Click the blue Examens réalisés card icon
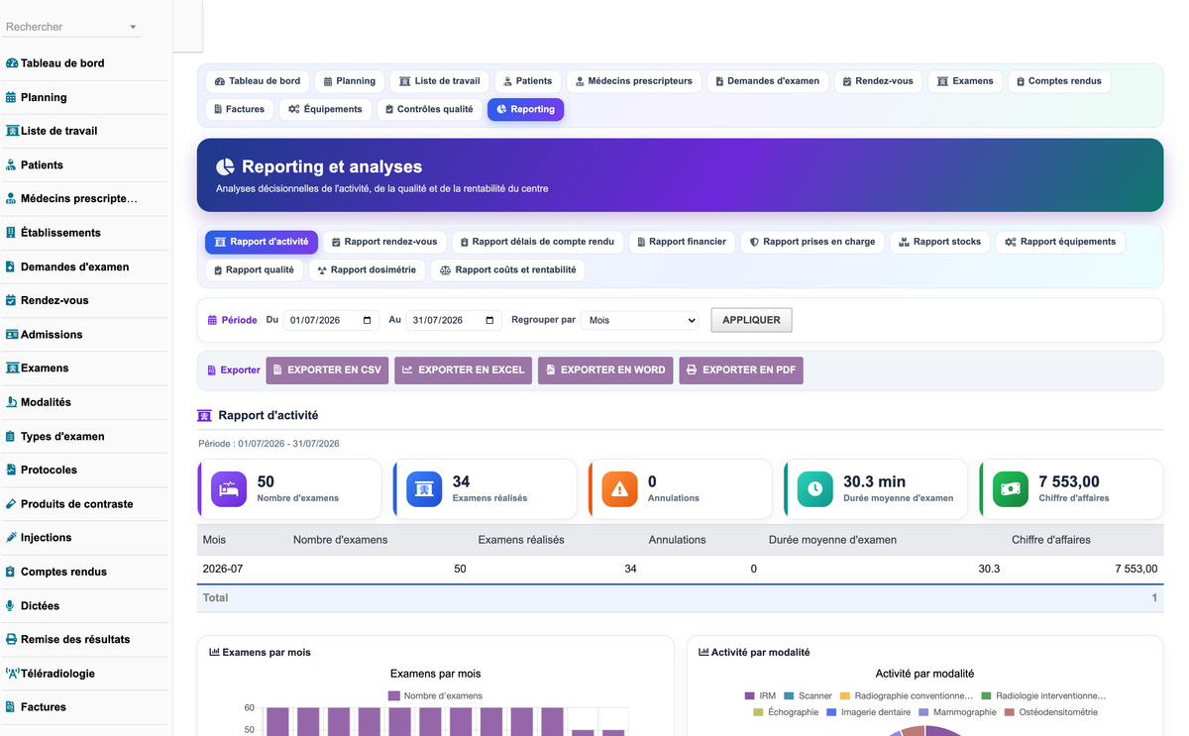 pos(424,488)
